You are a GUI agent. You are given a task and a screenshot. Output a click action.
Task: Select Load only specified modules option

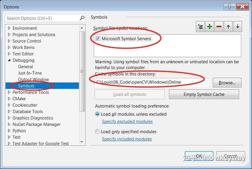pyautogui.click(x=98, y=132)
